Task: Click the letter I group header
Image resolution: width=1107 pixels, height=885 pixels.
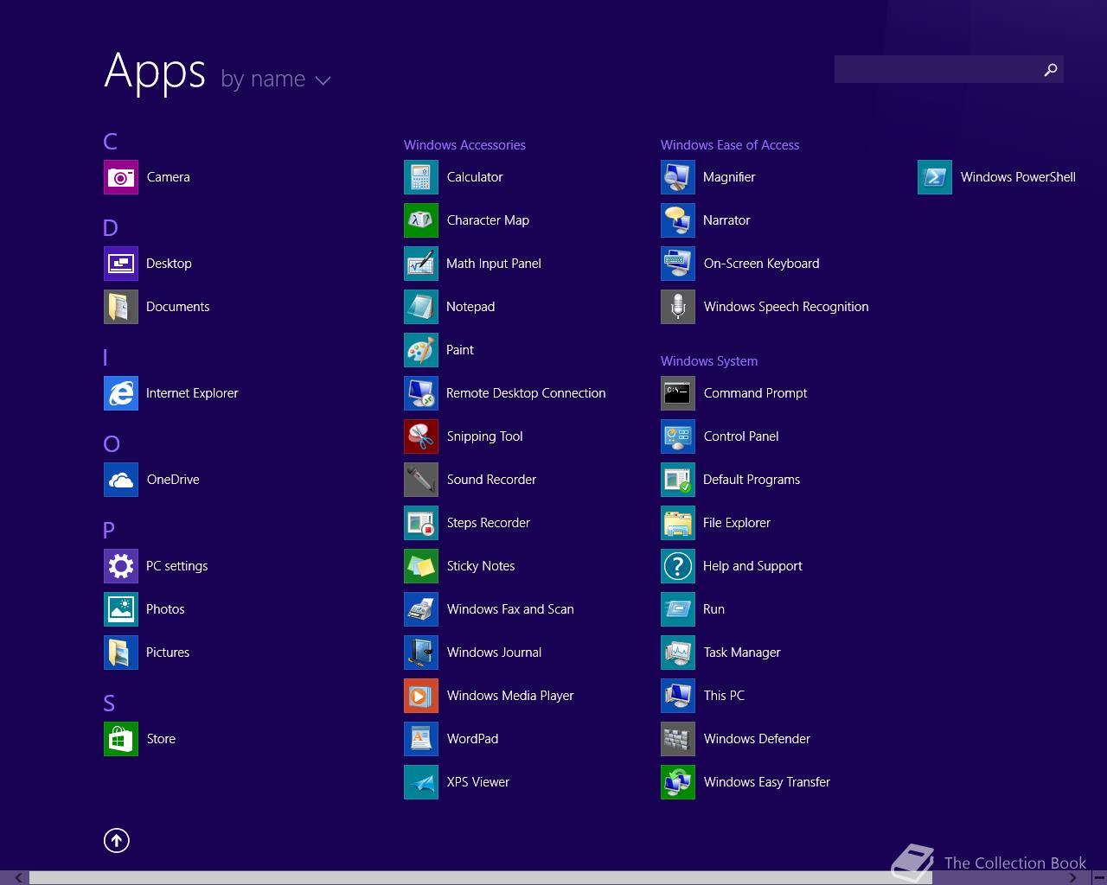Action: pos(106,358)
